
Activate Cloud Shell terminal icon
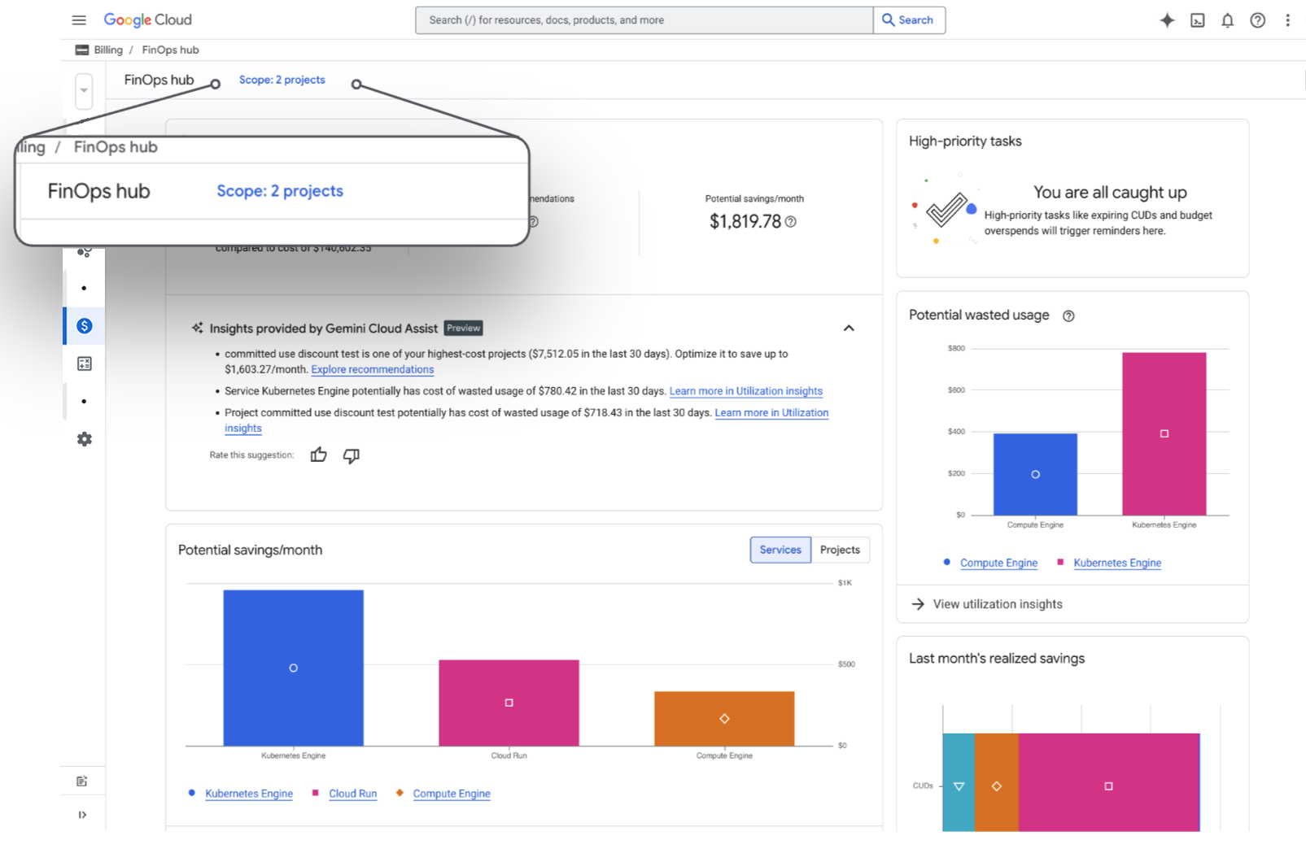click(1198, 20)
